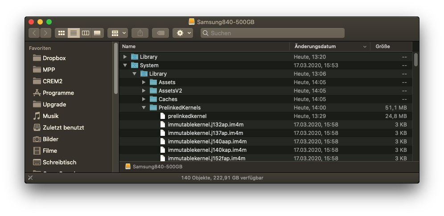Expand the top-level Library folder
The image size is (444, 216).
[x=125, y=57]
